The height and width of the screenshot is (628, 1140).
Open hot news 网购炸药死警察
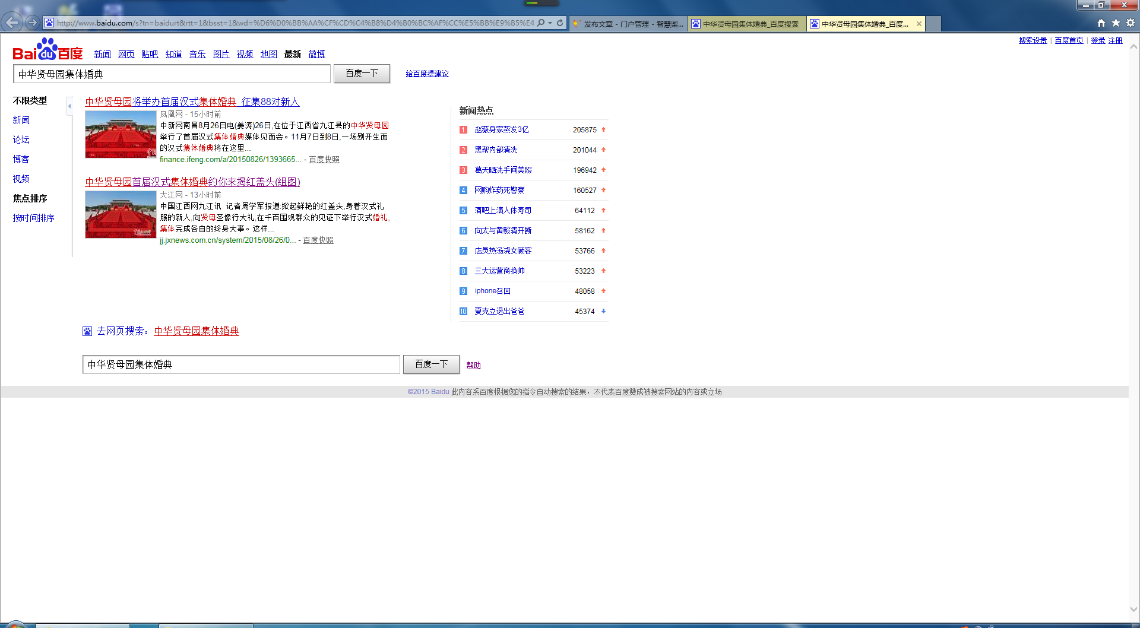pyautogui.click(x=499, y=190)
